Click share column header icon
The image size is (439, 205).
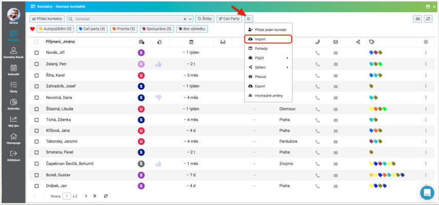(358, 42)
